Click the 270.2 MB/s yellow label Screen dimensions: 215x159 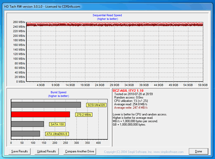tap(84, 115)
